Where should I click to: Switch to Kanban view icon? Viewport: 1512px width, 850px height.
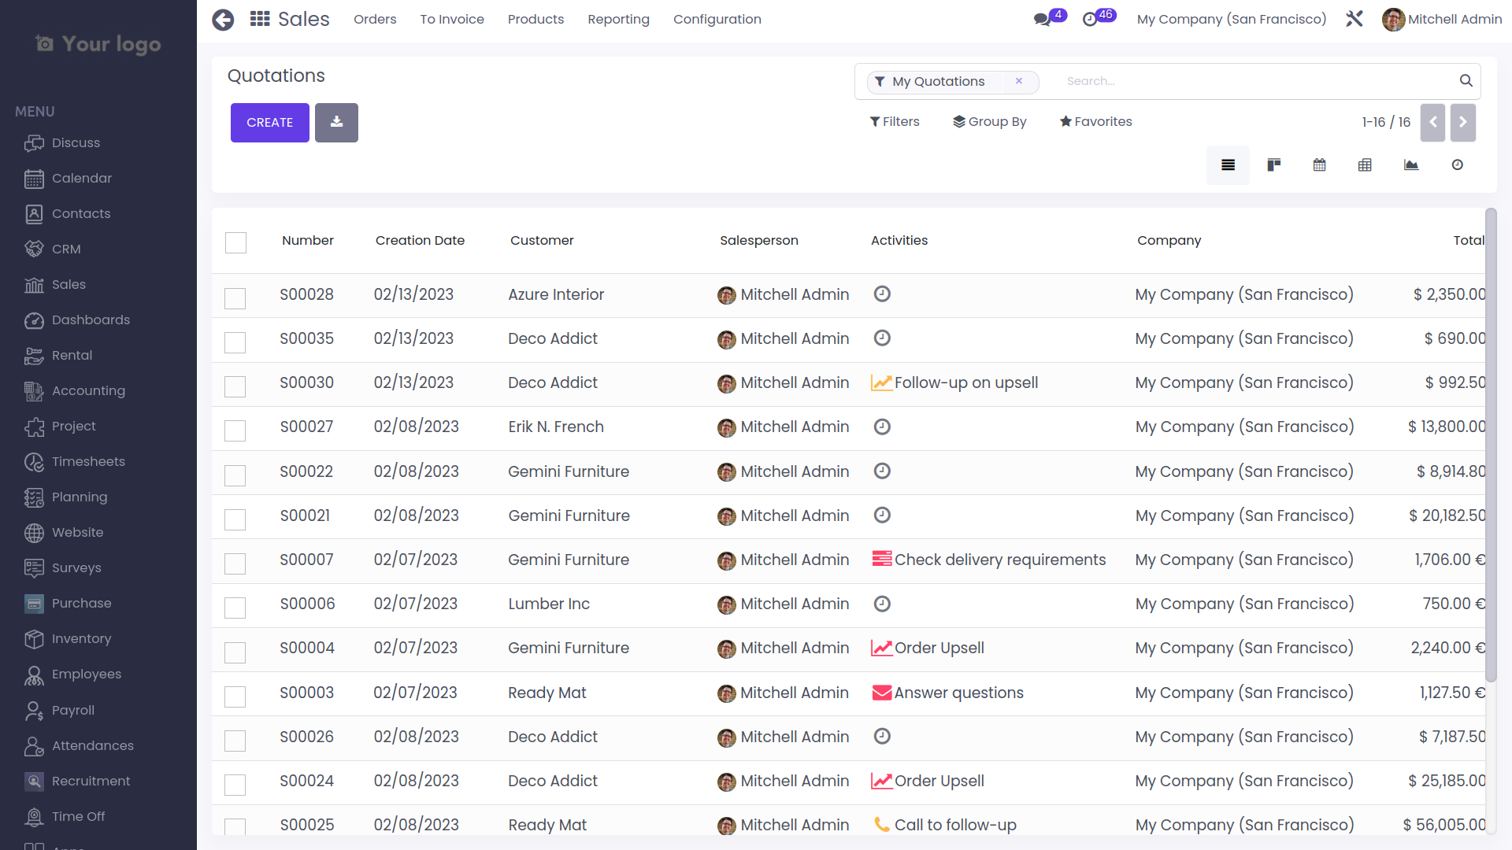[1273, 164]
